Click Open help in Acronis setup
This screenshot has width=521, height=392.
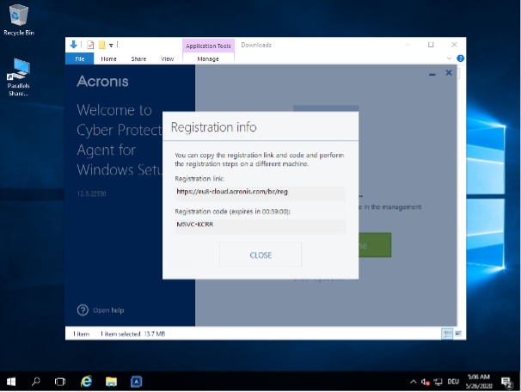pyautogui.click(x=108, y=310)
